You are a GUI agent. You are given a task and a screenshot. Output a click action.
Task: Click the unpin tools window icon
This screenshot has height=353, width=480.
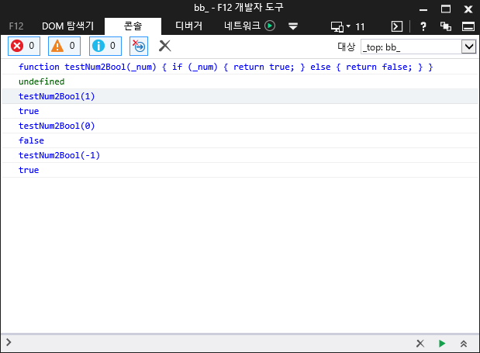pyautogui.click(x=445, y=26)
